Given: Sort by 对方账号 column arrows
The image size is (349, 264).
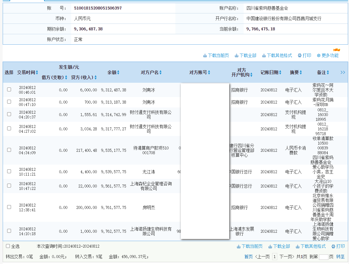Looking at the screenshot, I should tap(209, 72).
